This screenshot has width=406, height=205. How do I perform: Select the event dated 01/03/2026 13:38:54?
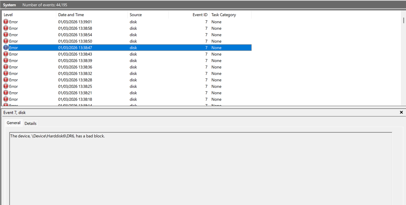pos(75,35)
